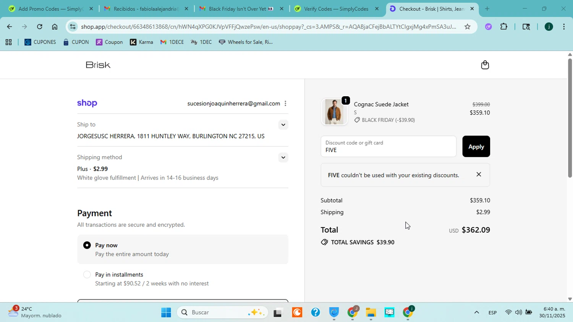This screenshot has height=322, width=573.
Task: Switch to the Verify Codes SimplyCodes tab
Action: pos(337,8)
